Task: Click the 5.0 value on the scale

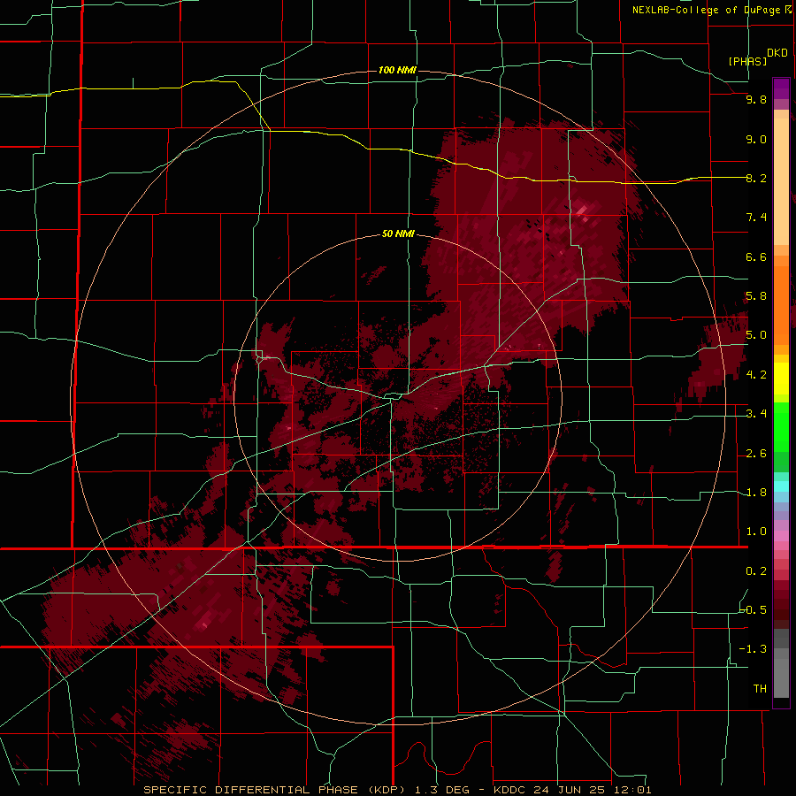Action: pyautogui.click(x=756, y=335)
